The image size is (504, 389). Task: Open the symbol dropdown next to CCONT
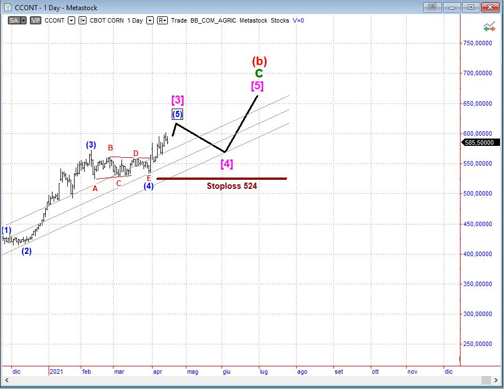pos(71,20)
